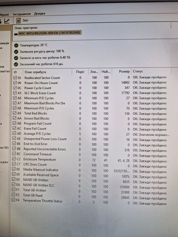Toggle checkbox for A8 Maximum P/E Cycles

(x=15, y=108)
